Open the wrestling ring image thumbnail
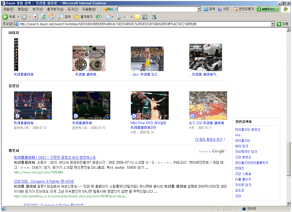Screen dimensions: 292x212 (147, 59)
